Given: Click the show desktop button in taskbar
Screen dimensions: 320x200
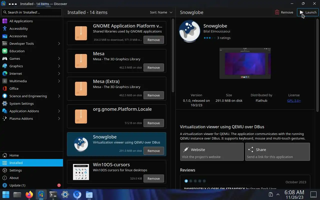Looking at the screenshot, I should pyautogui.click(x=313, y=194).
